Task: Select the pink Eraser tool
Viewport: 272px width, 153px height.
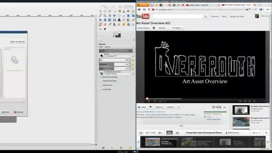Action: 105,24
